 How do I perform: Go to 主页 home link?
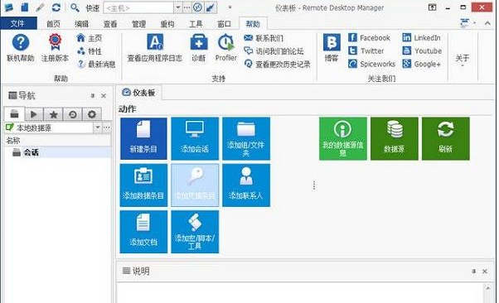pyautogui.click(x=90, y=38)
